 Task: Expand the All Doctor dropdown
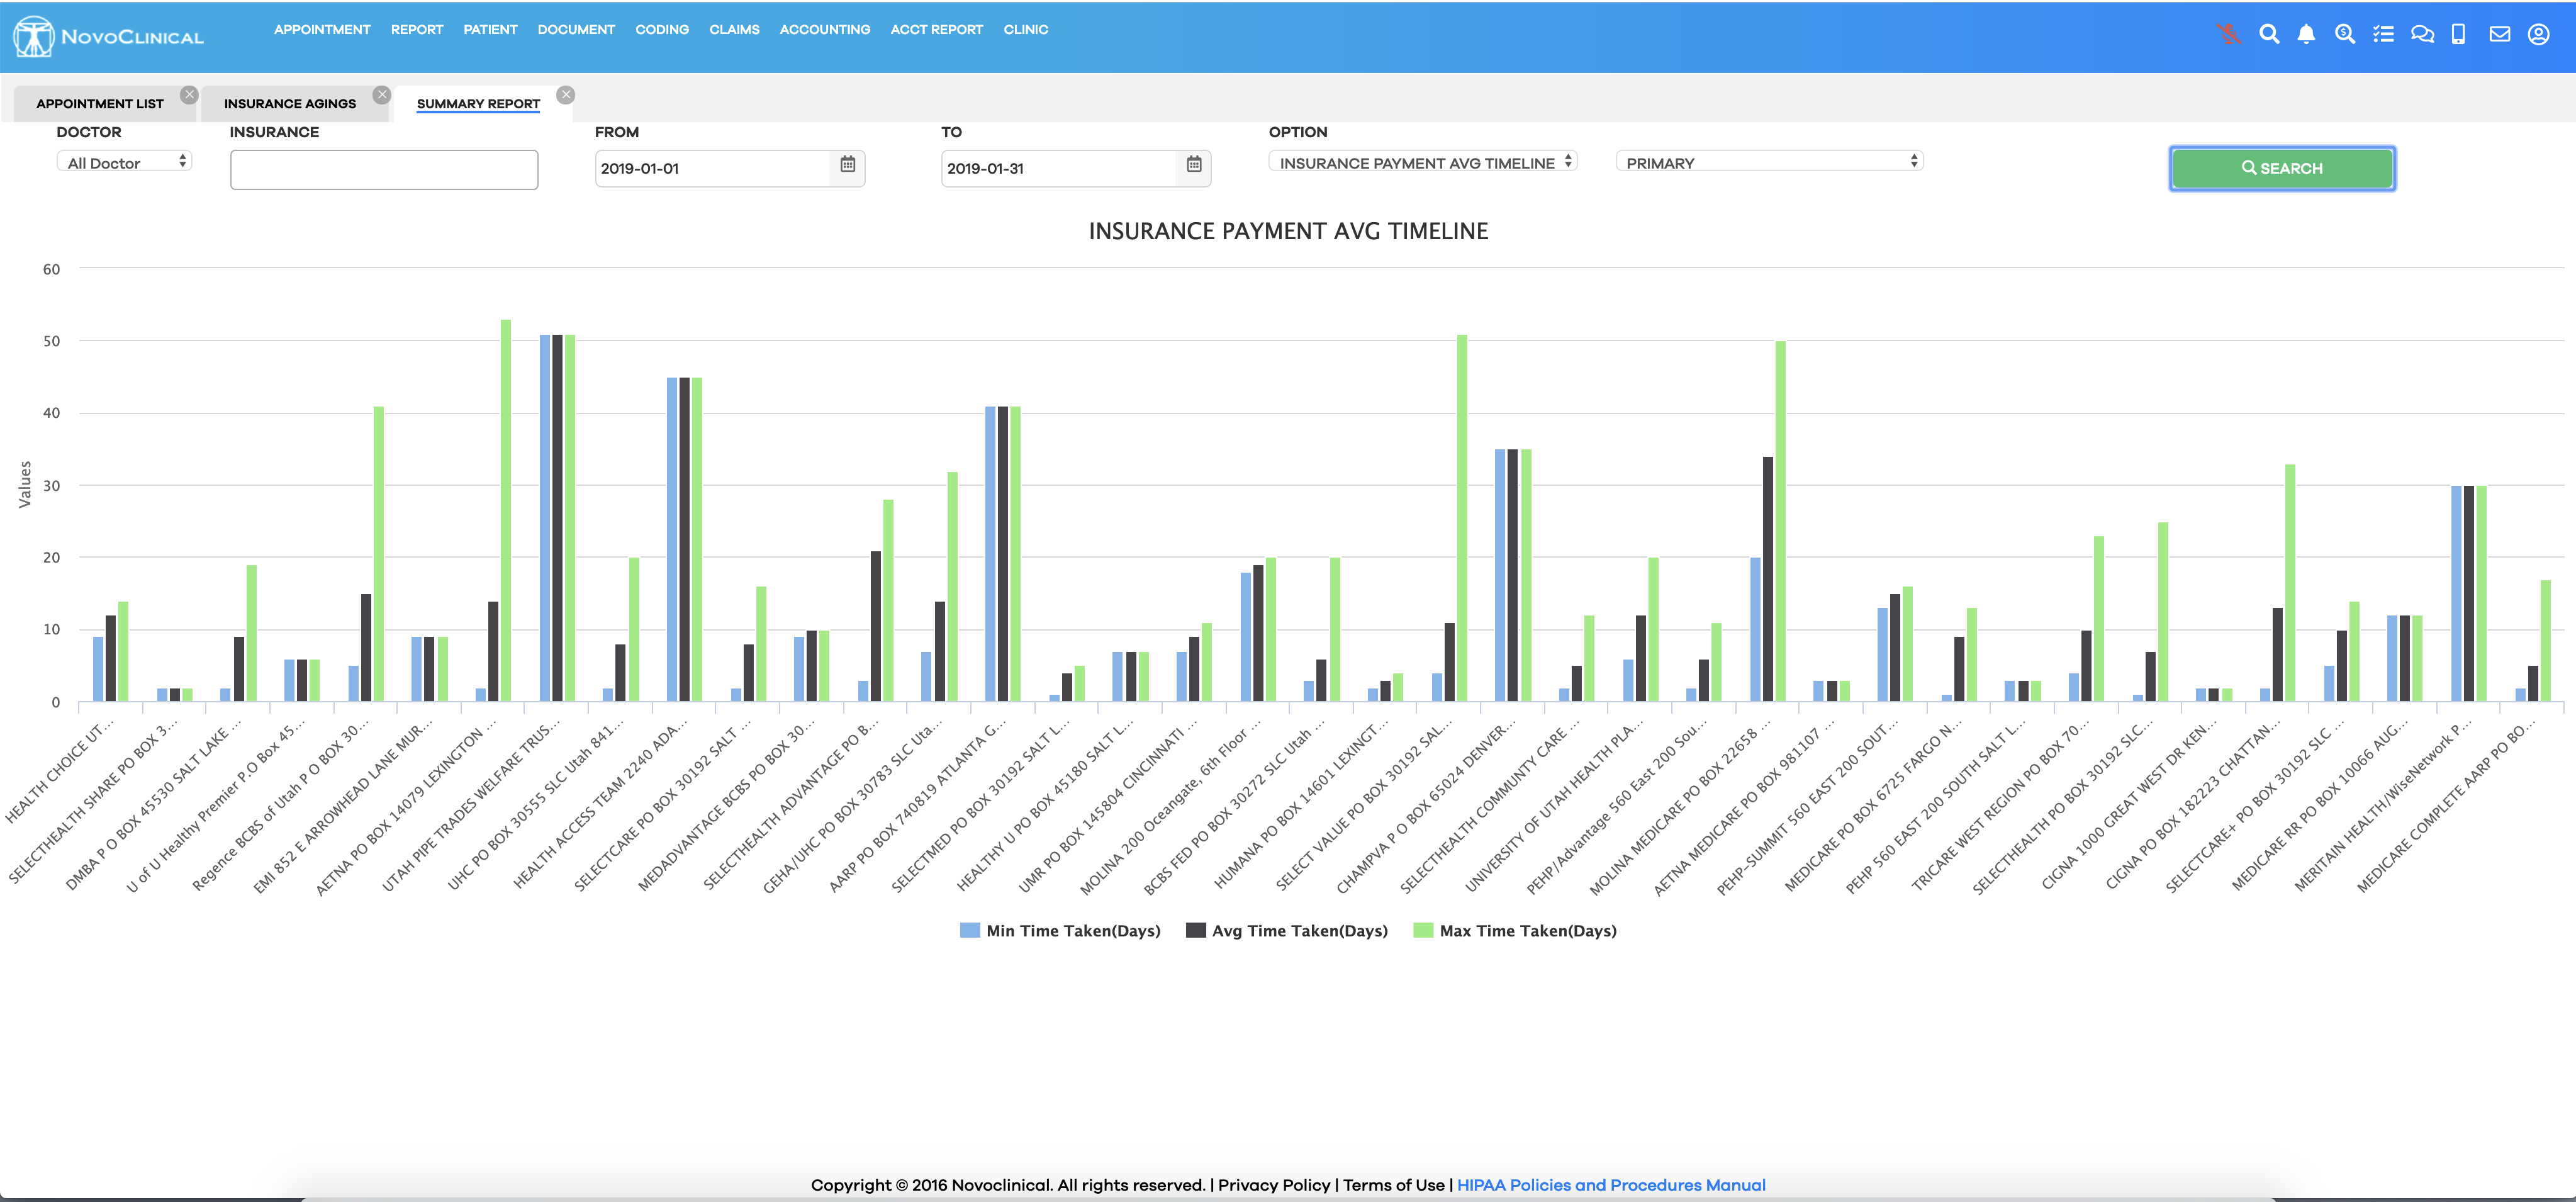click(125, 162)
